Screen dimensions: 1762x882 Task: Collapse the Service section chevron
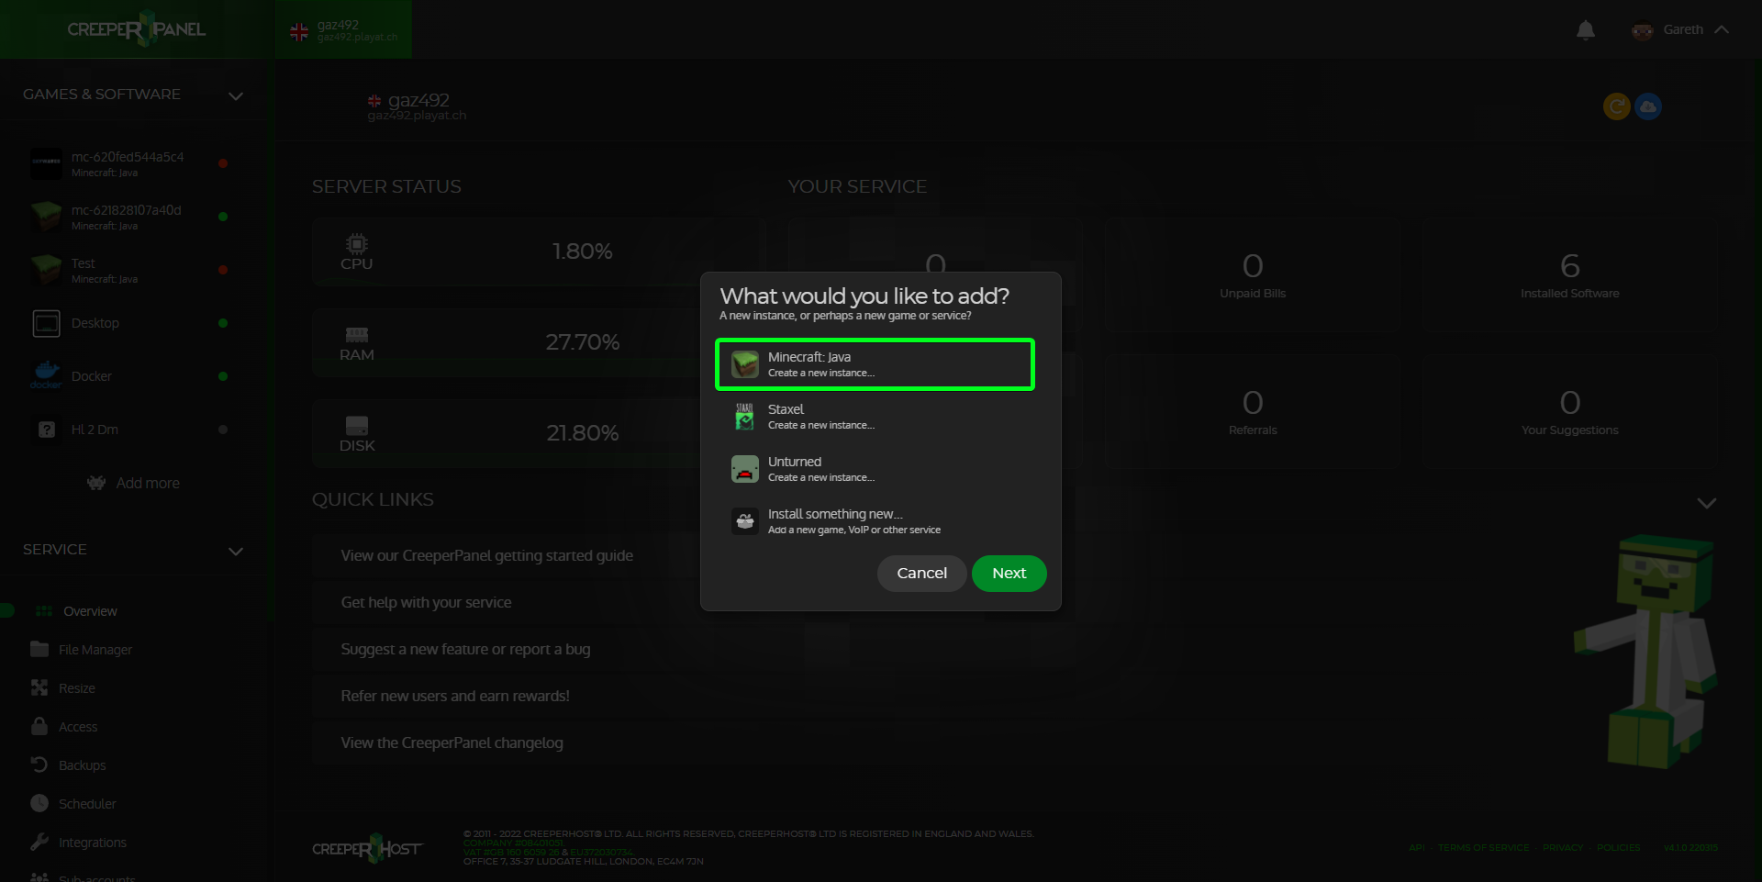pyautogui.click(x=236, y=551)
